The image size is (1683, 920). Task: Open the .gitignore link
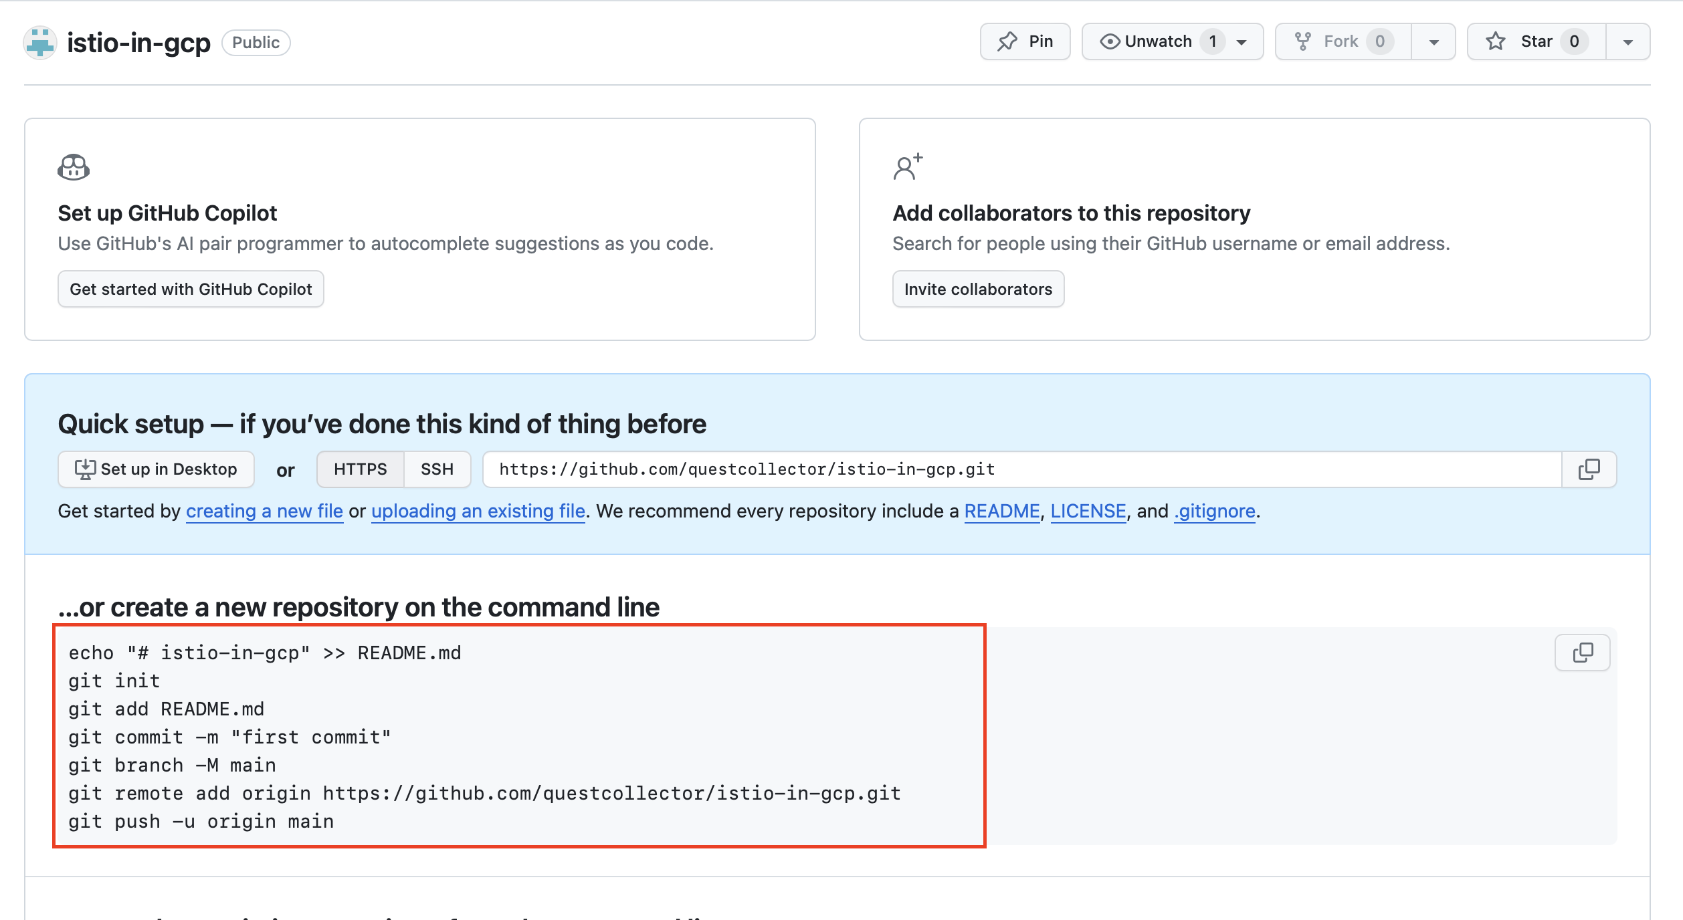pos(1215,511)
